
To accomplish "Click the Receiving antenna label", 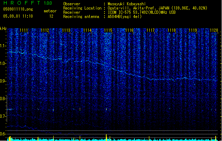I will (81, 17).
